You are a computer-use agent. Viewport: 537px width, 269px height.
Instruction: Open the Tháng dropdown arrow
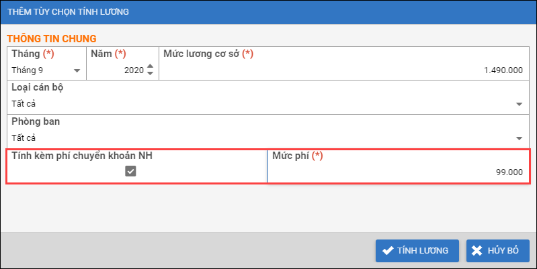[77, 70]
